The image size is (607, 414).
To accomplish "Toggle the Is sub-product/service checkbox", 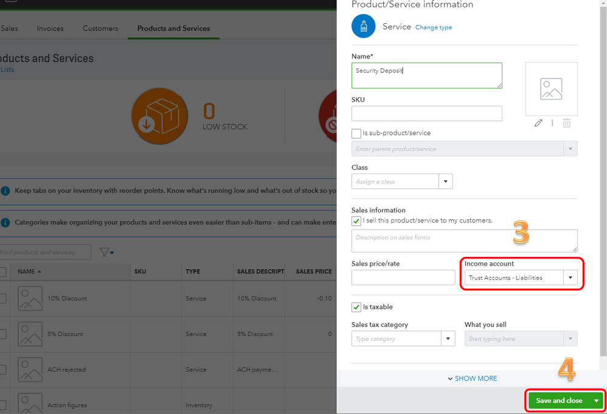I will tap(356, 133).
